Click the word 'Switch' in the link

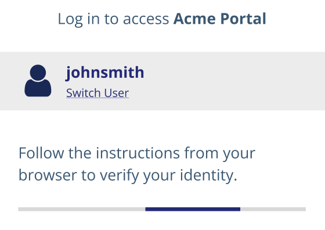click(84, 93)
